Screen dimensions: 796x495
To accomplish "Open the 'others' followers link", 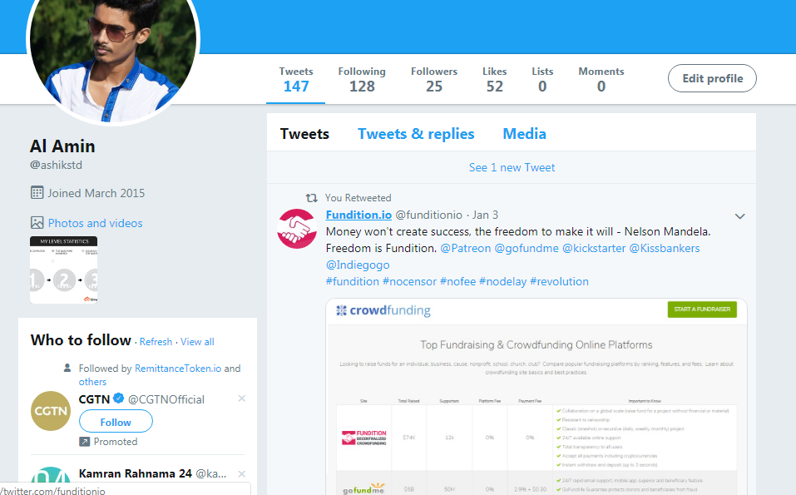I will click(92, 382).
